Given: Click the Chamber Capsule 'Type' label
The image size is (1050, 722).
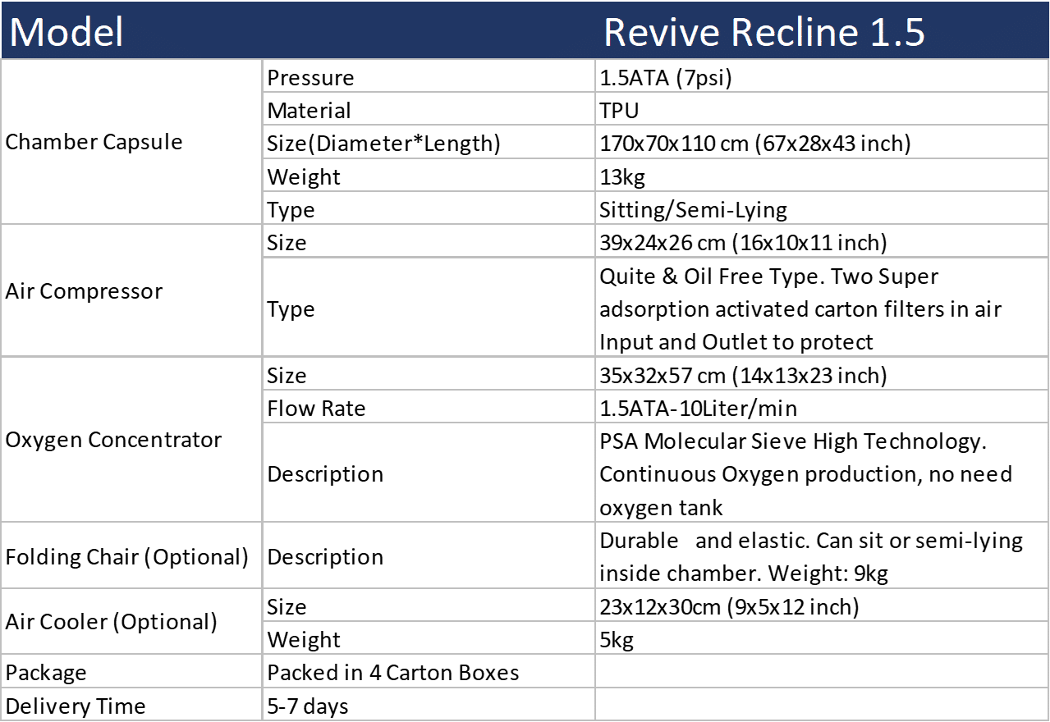Looking at the screenshot, I should coord(291,211).
